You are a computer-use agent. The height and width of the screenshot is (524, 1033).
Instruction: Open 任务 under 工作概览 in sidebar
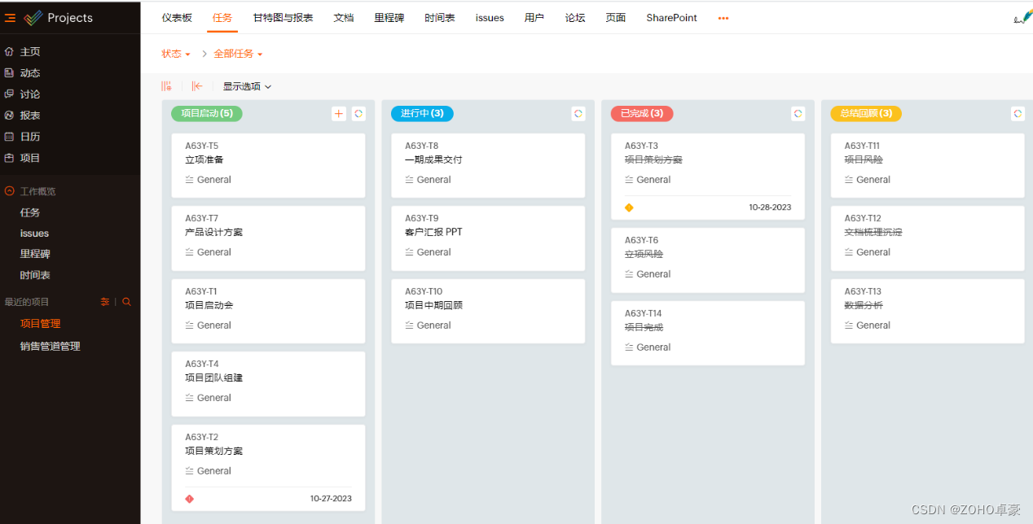coord(30,212)
